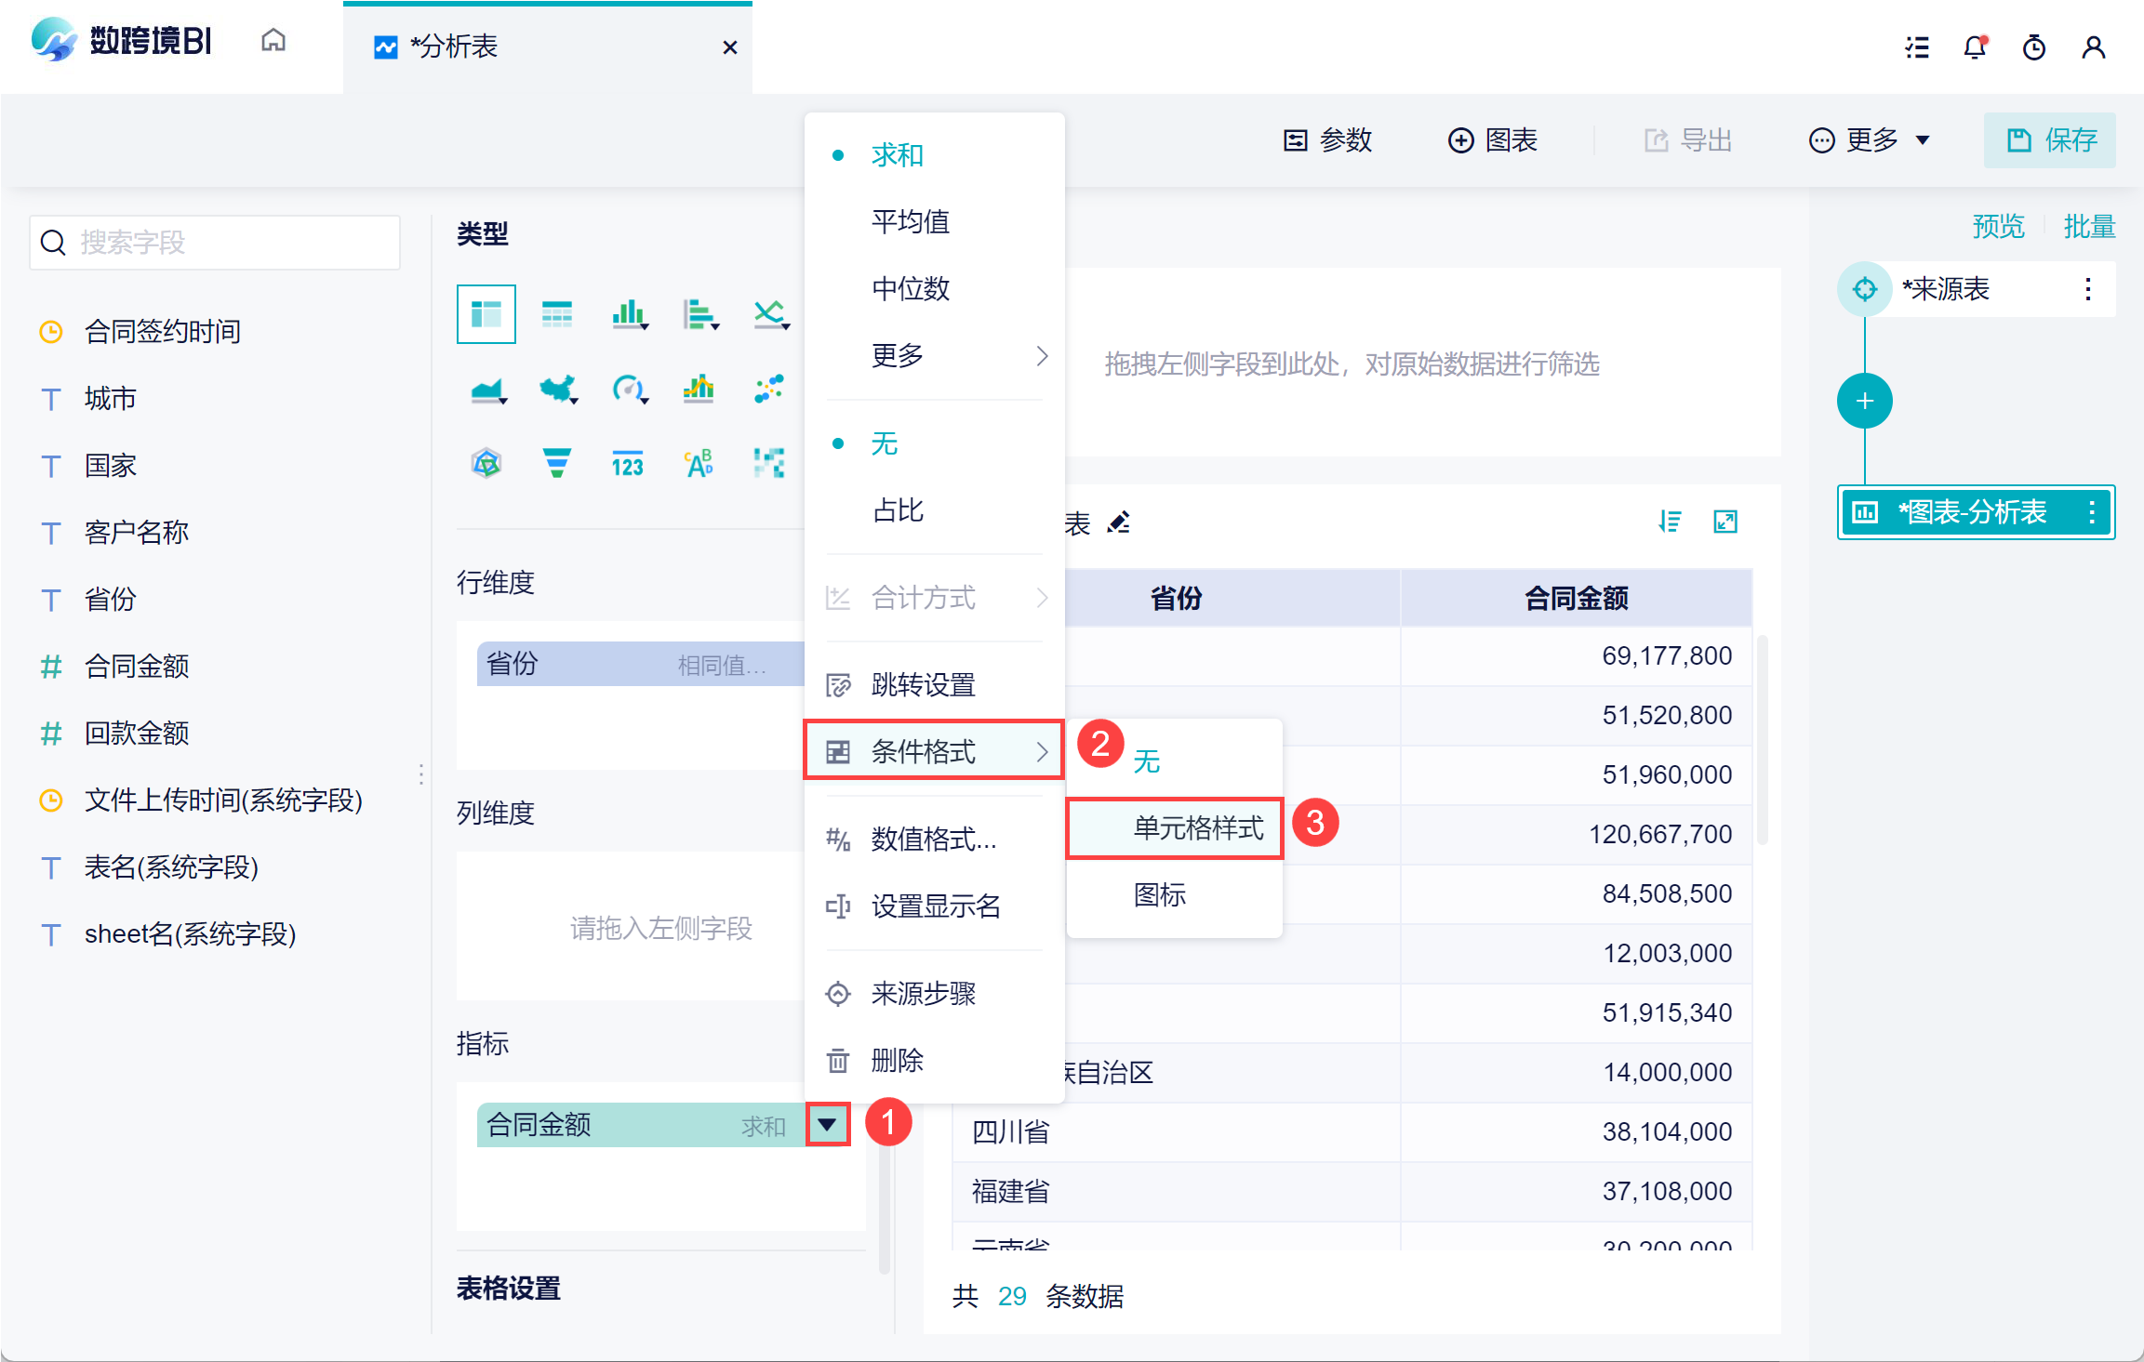The width and height of the screenshot is (2144, 1362).
Task: Click the 预览 link
Action: point(1998,226)
